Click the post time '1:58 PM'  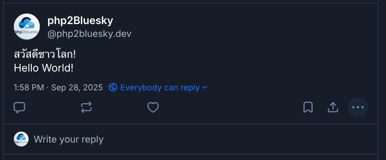click(x=29, y=87)
